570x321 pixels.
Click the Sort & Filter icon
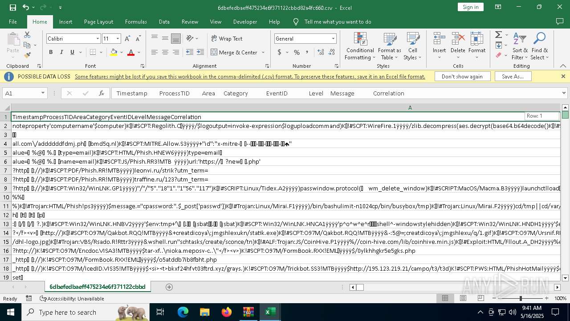(x=520, y=46)
